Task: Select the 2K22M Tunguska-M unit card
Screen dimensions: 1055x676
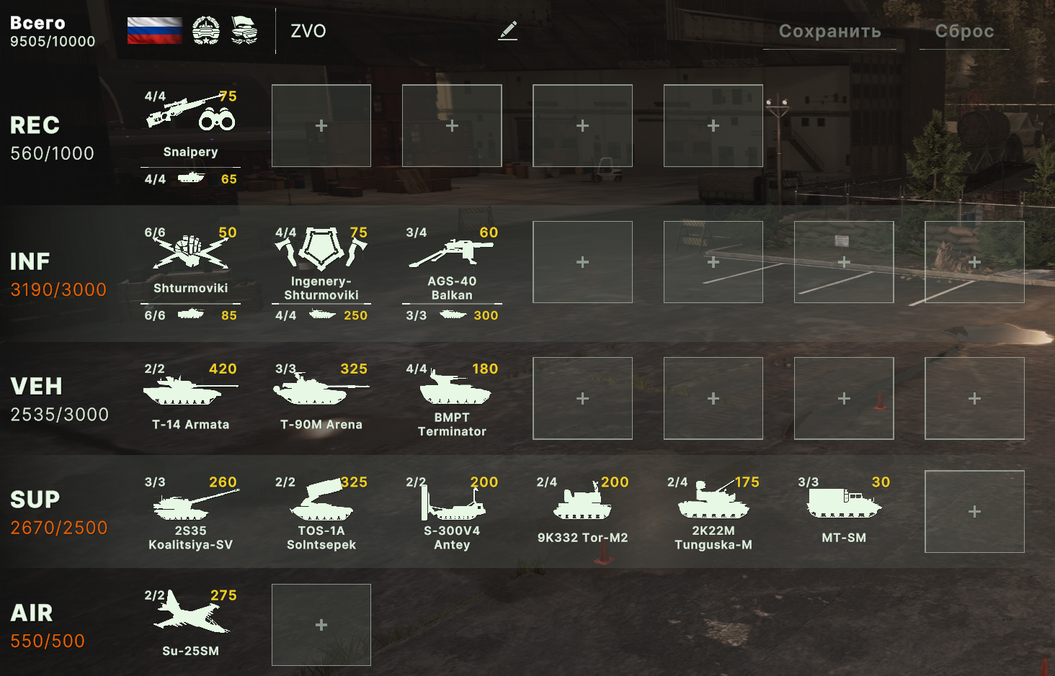Action: [x=713, y=512]
